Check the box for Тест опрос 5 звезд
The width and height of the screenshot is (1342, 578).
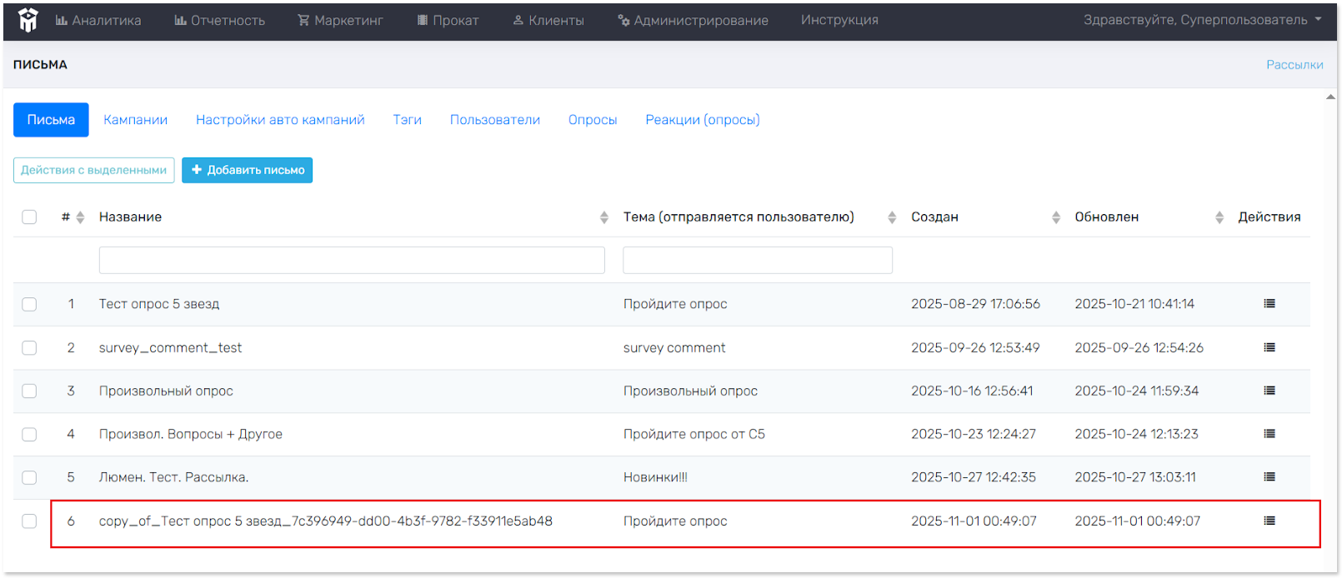point(29,304)
